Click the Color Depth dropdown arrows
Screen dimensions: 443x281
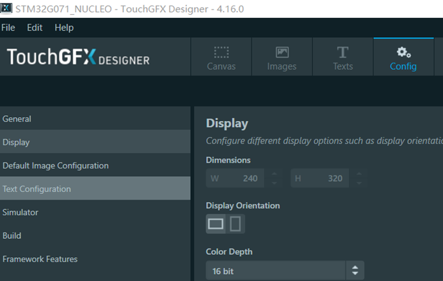(x=355, y=271)
